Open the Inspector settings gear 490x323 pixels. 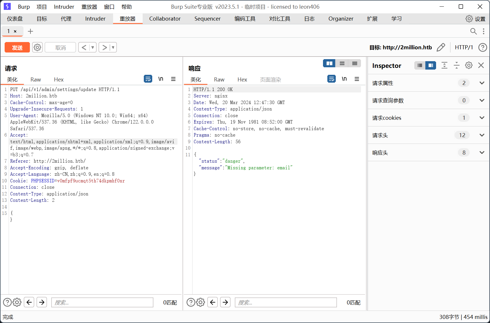(469, 66)
